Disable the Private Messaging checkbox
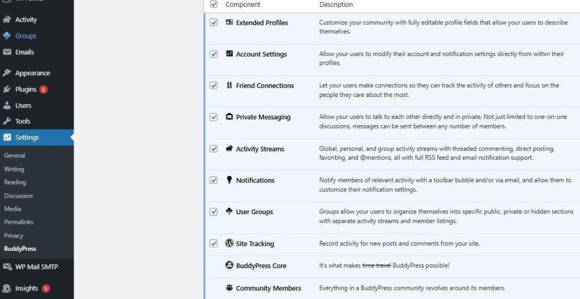 pos(214,117)
